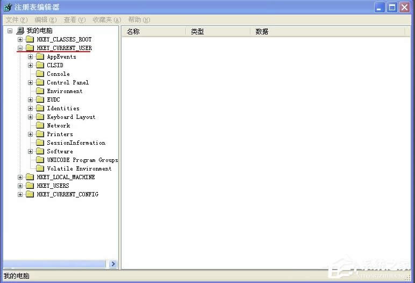
Task: Collapse the HKEY_CURRENT_USER branch
Action: 20,48
